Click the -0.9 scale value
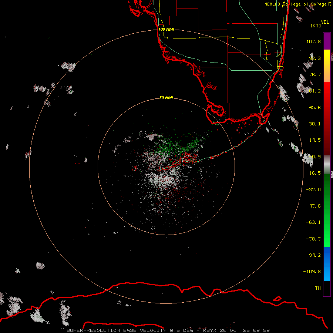Image resolution: width=333 pixels, height=333 pixels. 315,157
